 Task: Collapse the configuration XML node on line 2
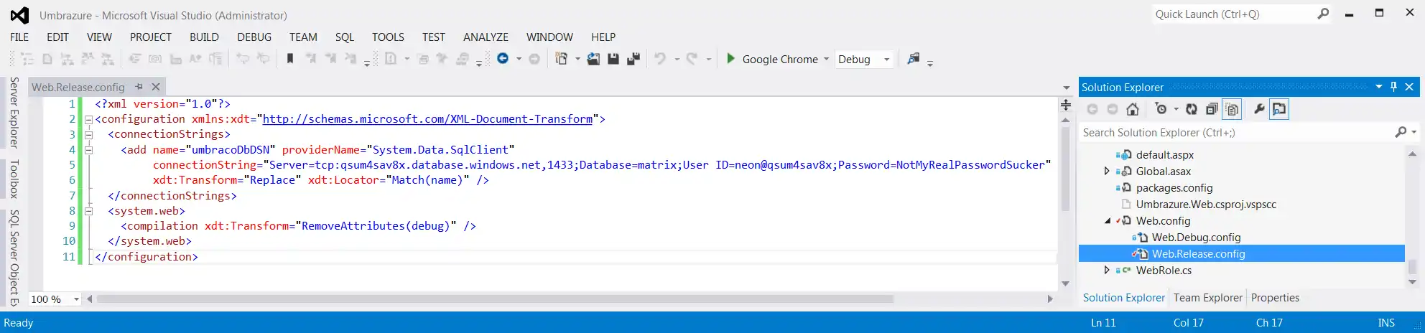click(88, 119)
